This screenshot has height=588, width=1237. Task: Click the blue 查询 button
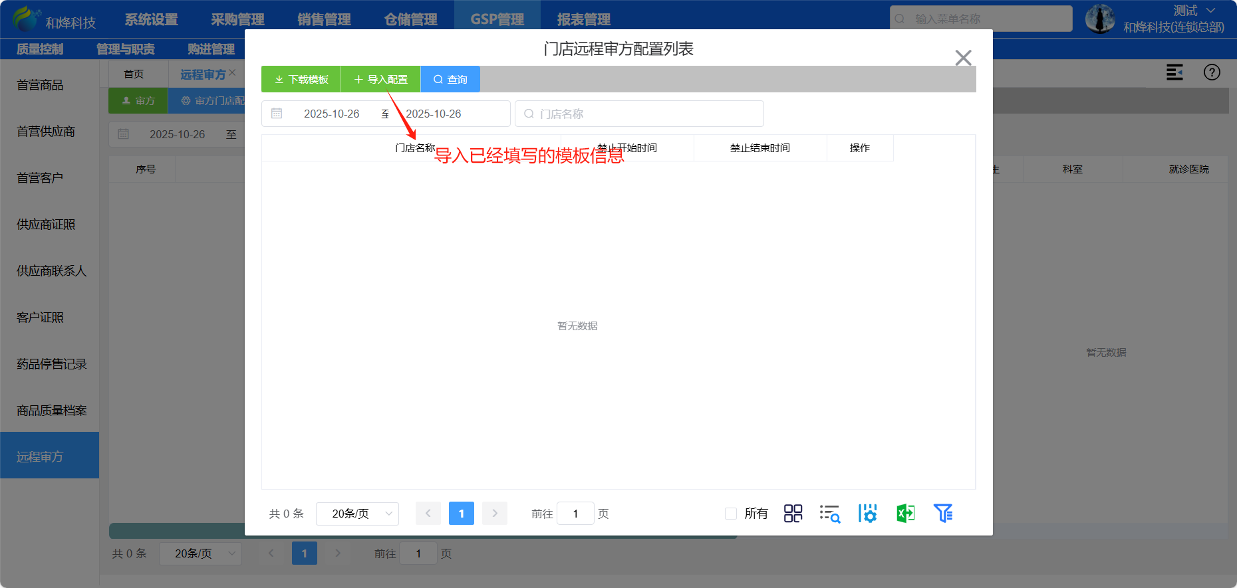point(450,79)
